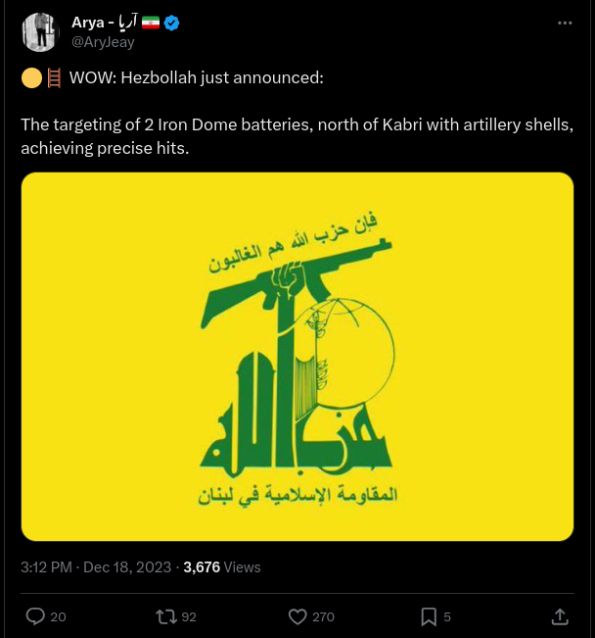This screenshot has width=595, height=638.
Task: Open the three-dot more options menu
Action: 565,23
